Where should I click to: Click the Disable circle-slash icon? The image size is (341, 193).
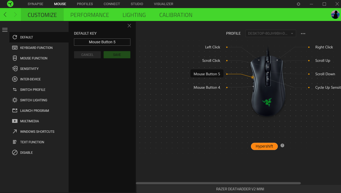(15, 152)
